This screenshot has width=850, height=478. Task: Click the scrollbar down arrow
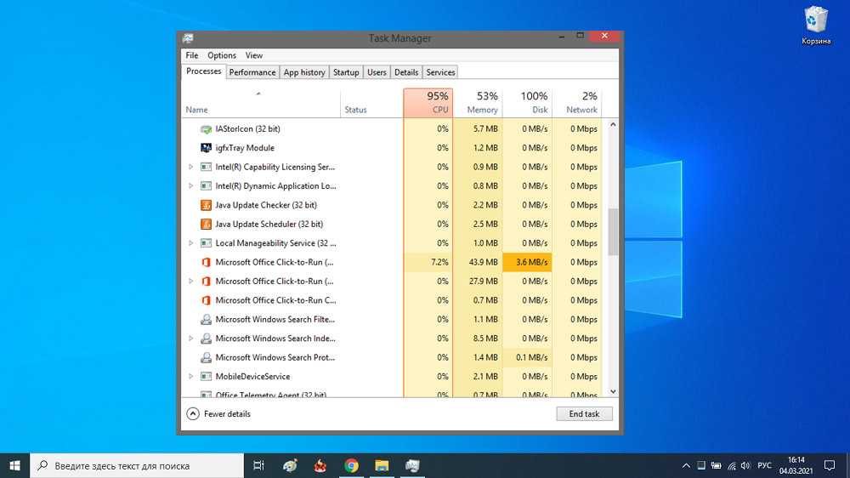tap(613, 392)
